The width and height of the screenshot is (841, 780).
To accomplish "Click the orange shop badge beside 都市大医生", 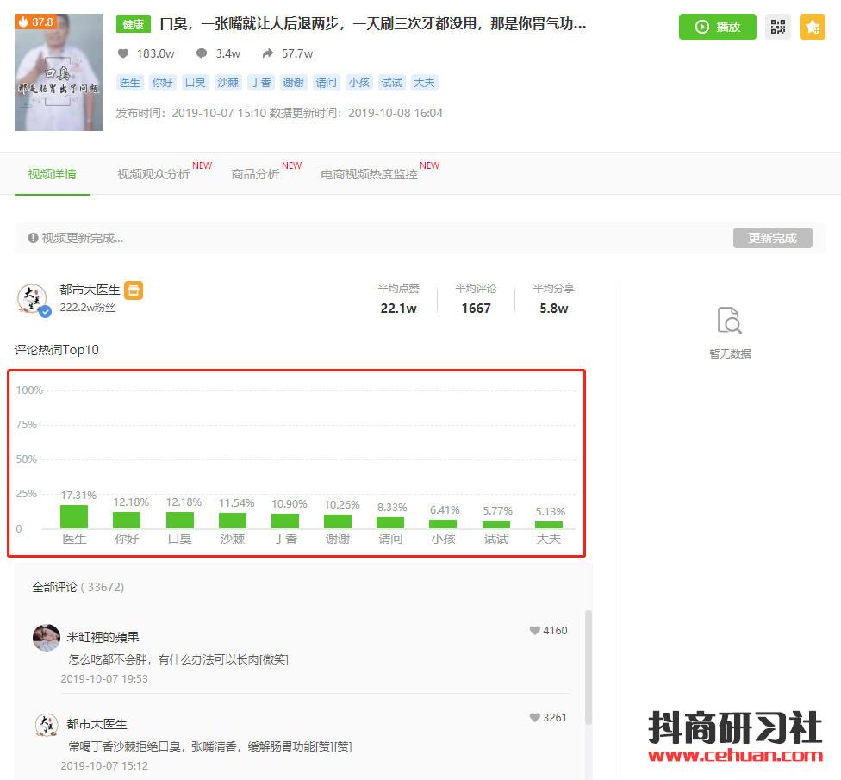I will [134, 290].
